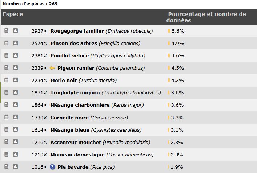Open chart icon for Moineau domestique
257x173 pixels.
15,154
